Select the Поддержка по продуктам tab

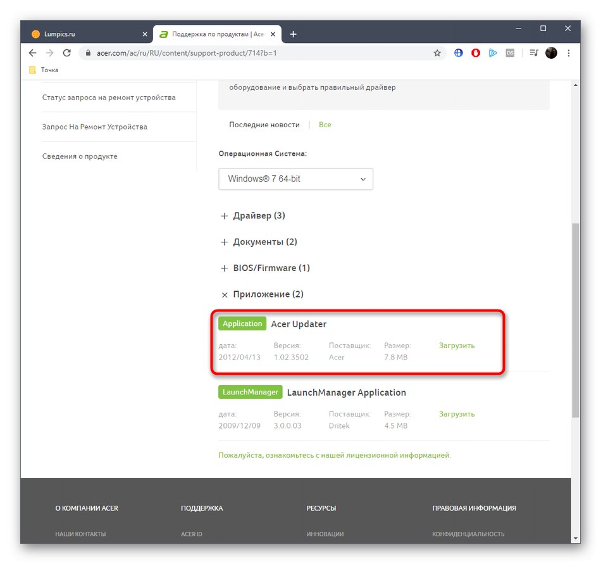[x=218, y=34]
